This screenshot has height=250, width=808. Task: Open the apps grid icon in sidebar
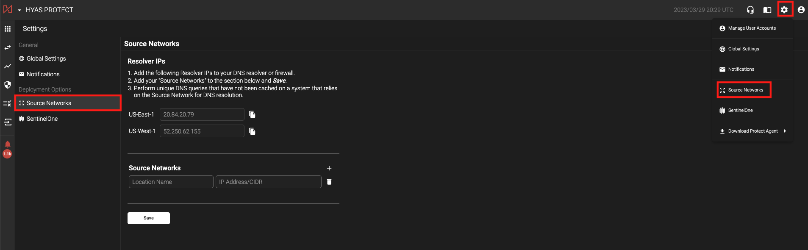pos(7,29)
